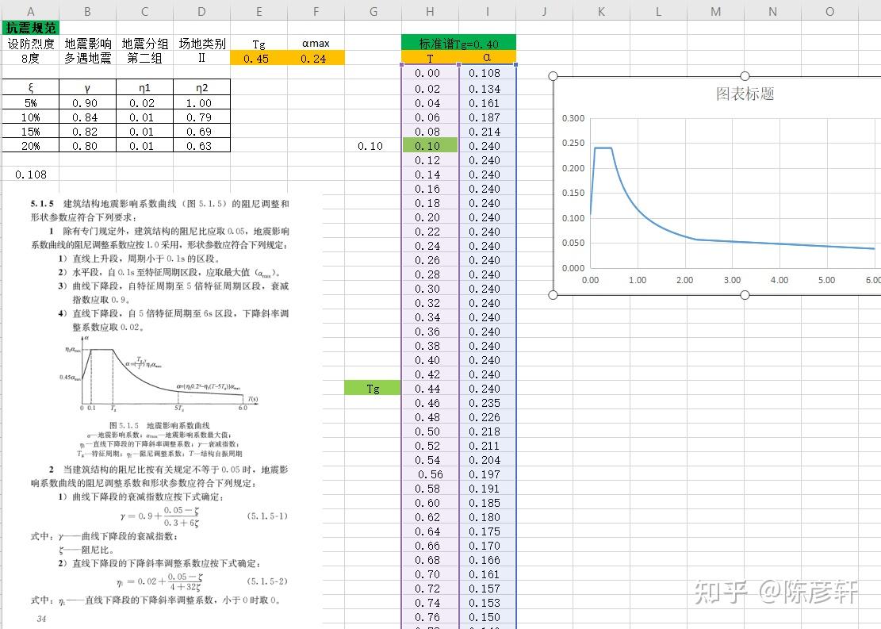The image size is (881, 629).
Task: Select the 设防烈度 cell
Action: click(x=30, y=44)
